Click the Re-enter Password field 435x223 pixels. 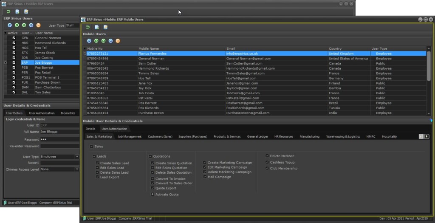coord(59,146)
